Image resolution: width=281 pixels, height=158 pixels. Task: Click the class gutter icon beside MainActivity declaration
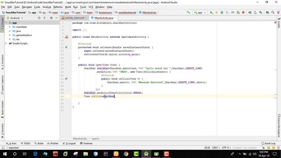coord(67,37)
